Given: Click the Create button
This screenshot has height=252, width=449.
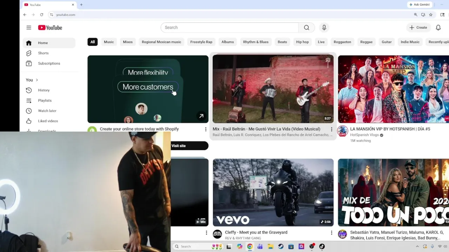Looking at the screenshot, I should coord(418,28).
